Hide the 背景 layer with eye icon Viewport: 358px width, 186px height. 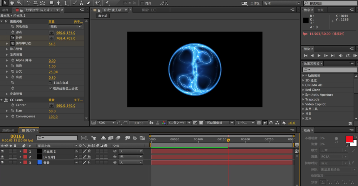pos(2,163)
